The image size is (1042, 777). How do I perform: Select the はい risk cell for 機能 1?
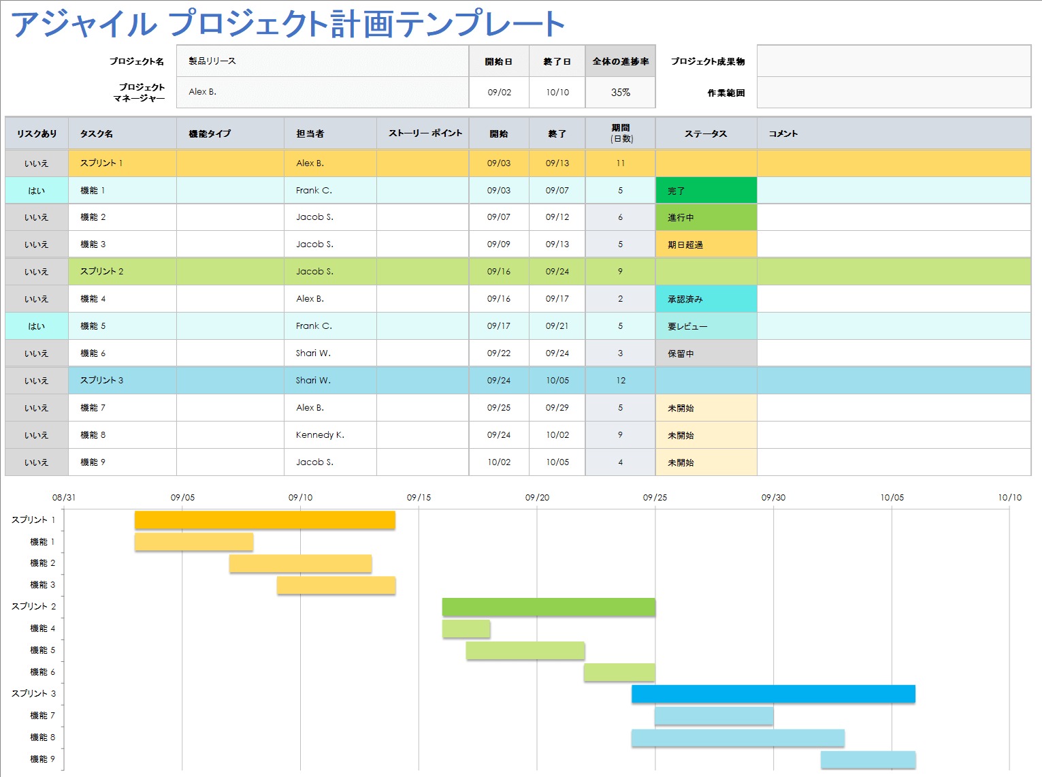pos(37,191)
